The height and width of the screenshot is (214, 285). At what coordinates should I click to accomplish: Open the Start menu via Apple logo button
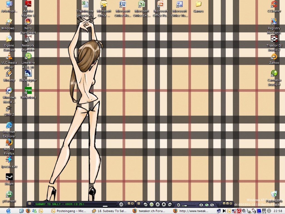click(8, 211)
